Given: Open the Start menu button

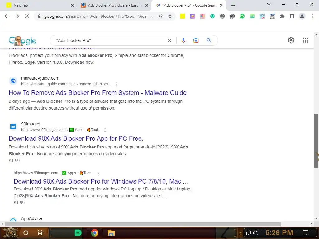Looking at the screenshot, I should point(11,233).
